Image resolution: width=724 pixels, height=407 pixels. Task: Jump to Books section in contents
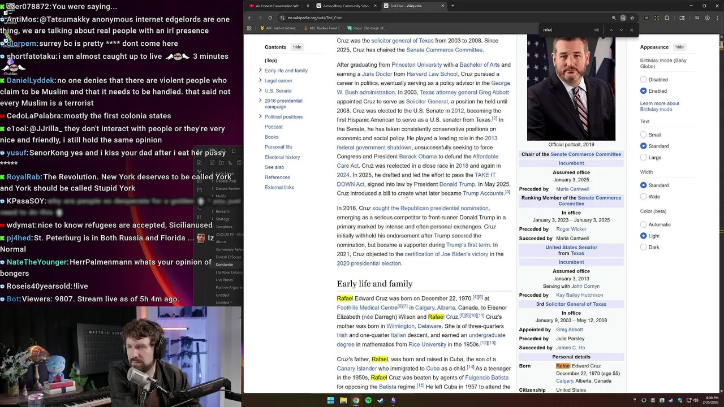tap(271, 137)
